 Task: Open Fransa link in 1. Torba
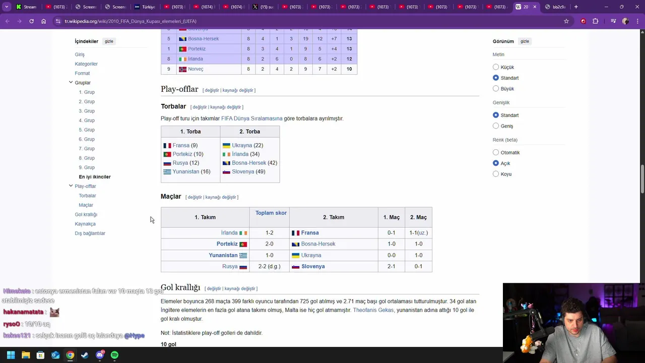181,145
